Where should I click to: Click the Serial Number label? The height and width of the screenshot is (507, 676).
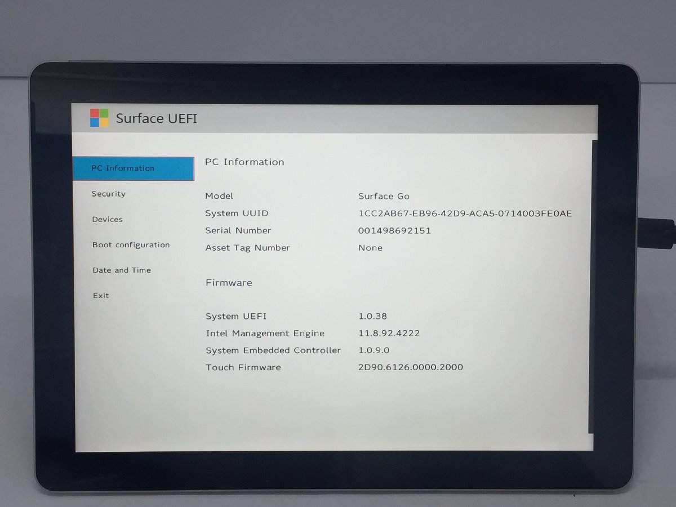[238, 230]
